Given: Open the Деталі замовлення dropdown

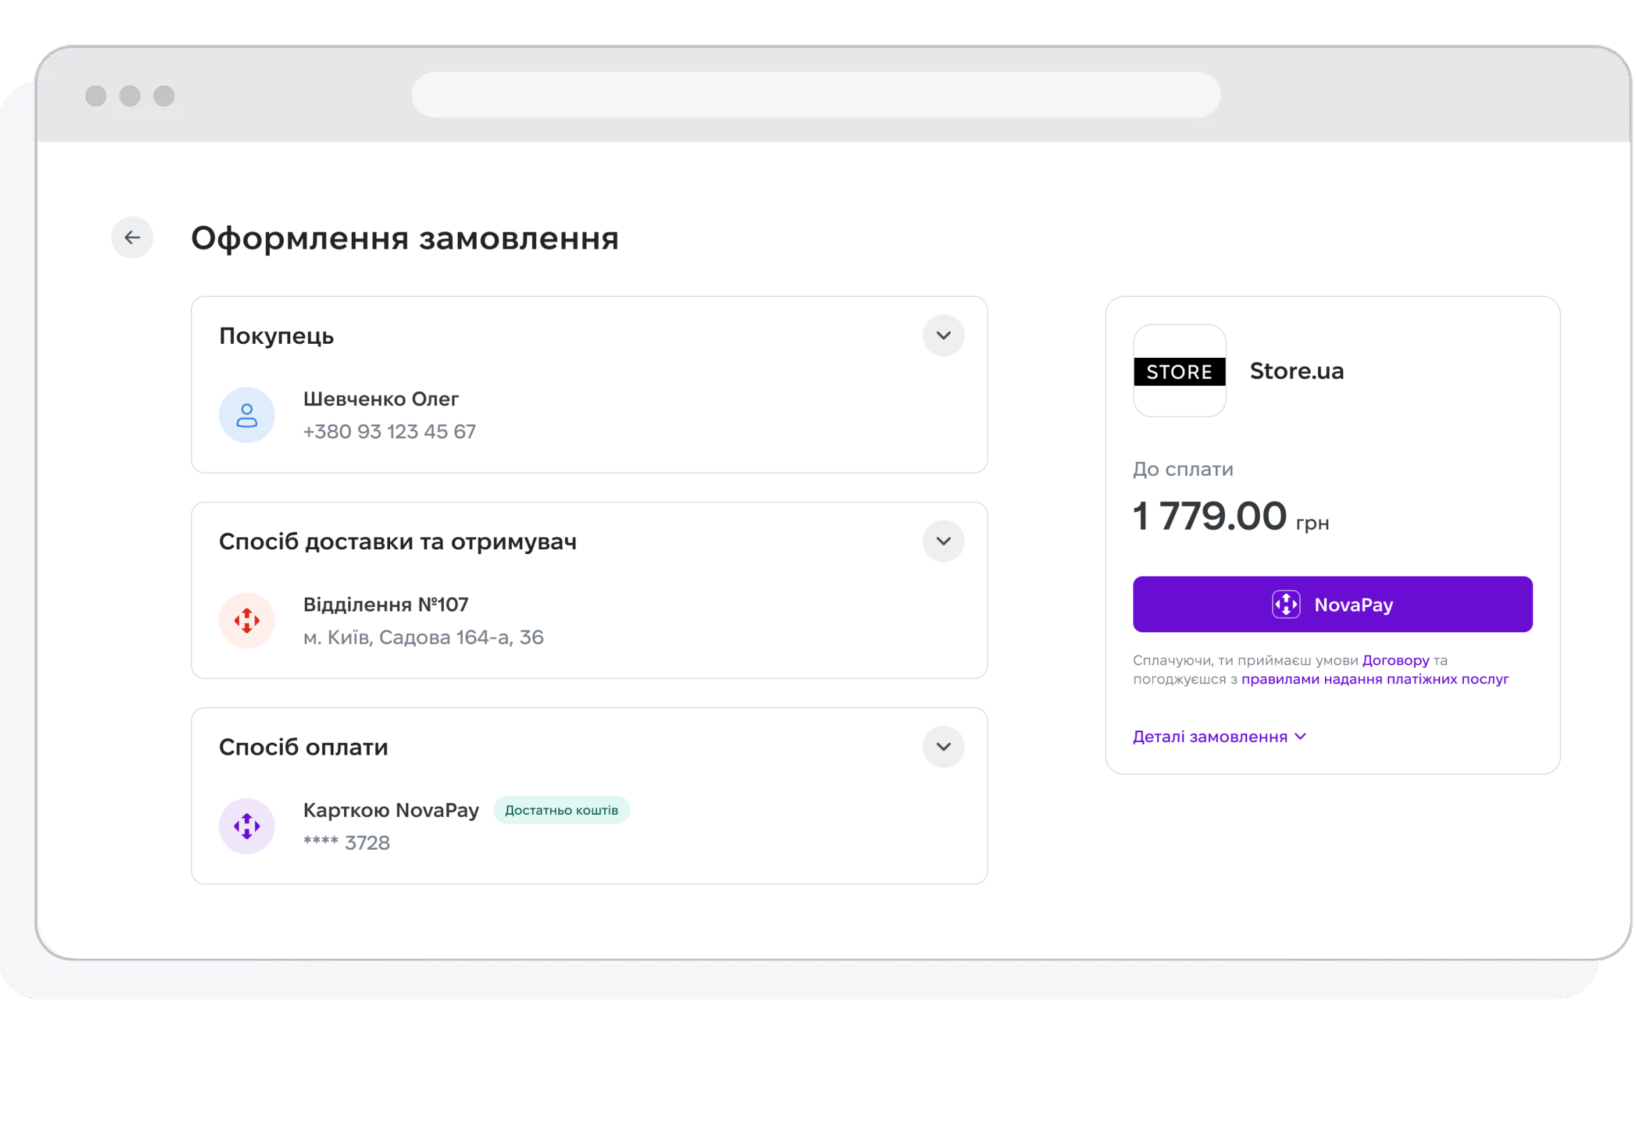Looking at the screenshot, I should (x=1219, y=737).
